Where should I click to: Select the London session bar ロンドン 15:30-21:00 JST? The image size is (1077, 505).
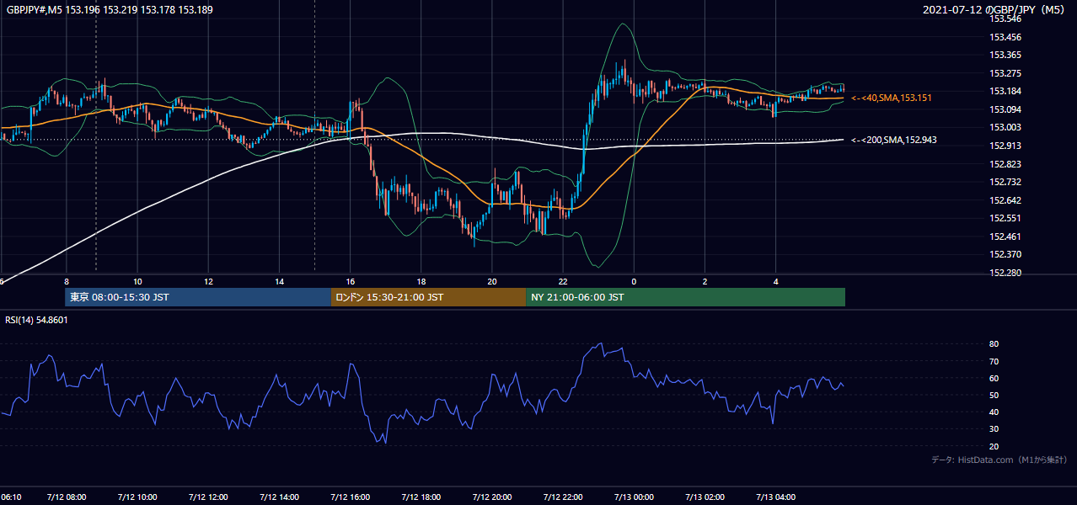tap(428, 297)
